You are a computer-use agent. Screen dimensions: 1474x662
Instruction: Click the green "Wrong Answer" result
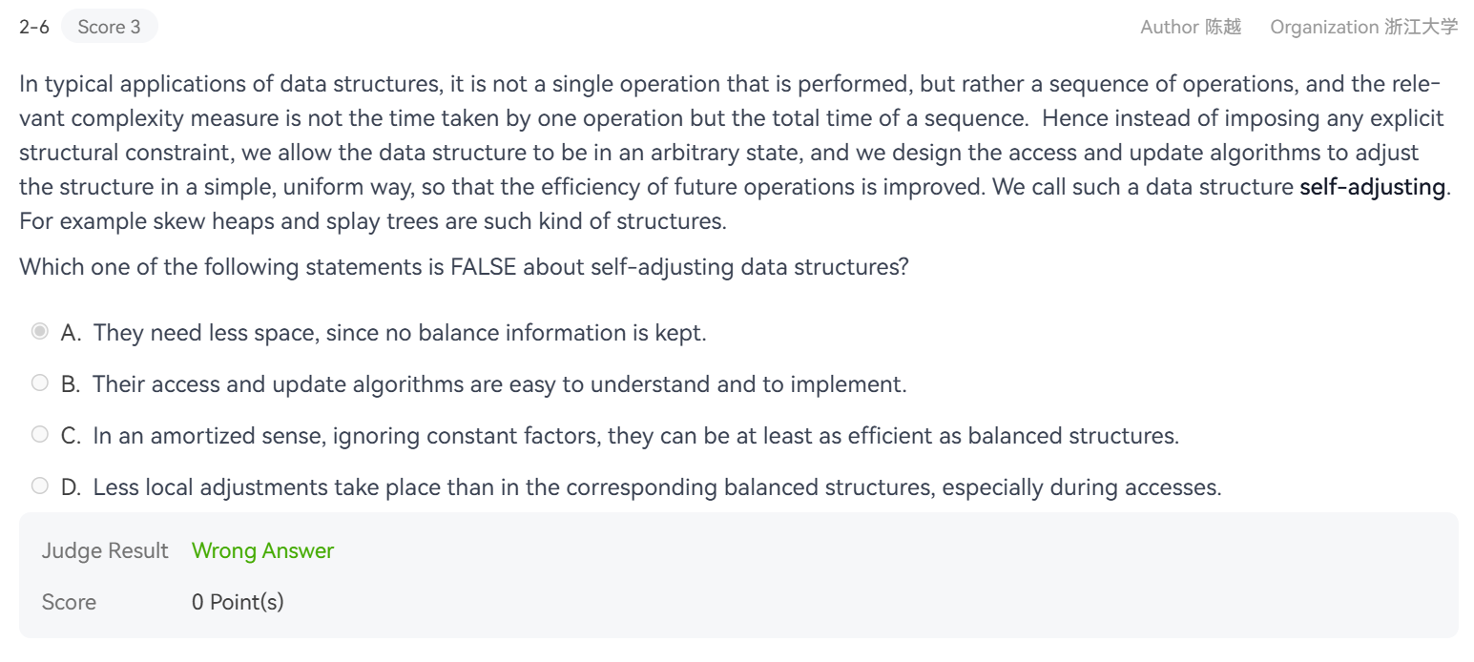click(x=262, y=551)
